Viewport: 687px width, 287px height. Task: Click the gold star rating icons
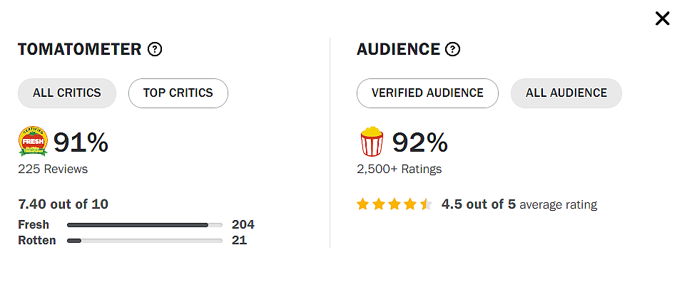coord(395,204)
